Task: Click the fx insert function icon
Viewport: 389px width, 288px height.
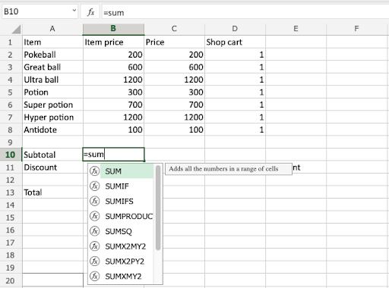Action: 90,11
